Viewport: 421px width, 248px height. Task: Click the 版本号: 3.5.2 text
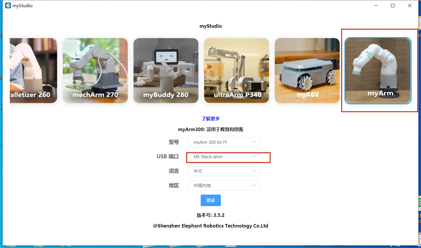point(210,215)
